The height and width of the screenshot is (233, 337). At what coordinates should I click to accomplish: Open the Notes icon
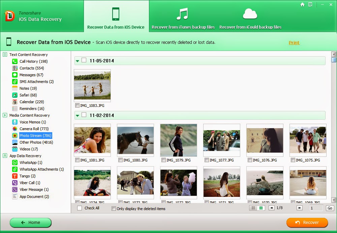(x=15, y=88)
